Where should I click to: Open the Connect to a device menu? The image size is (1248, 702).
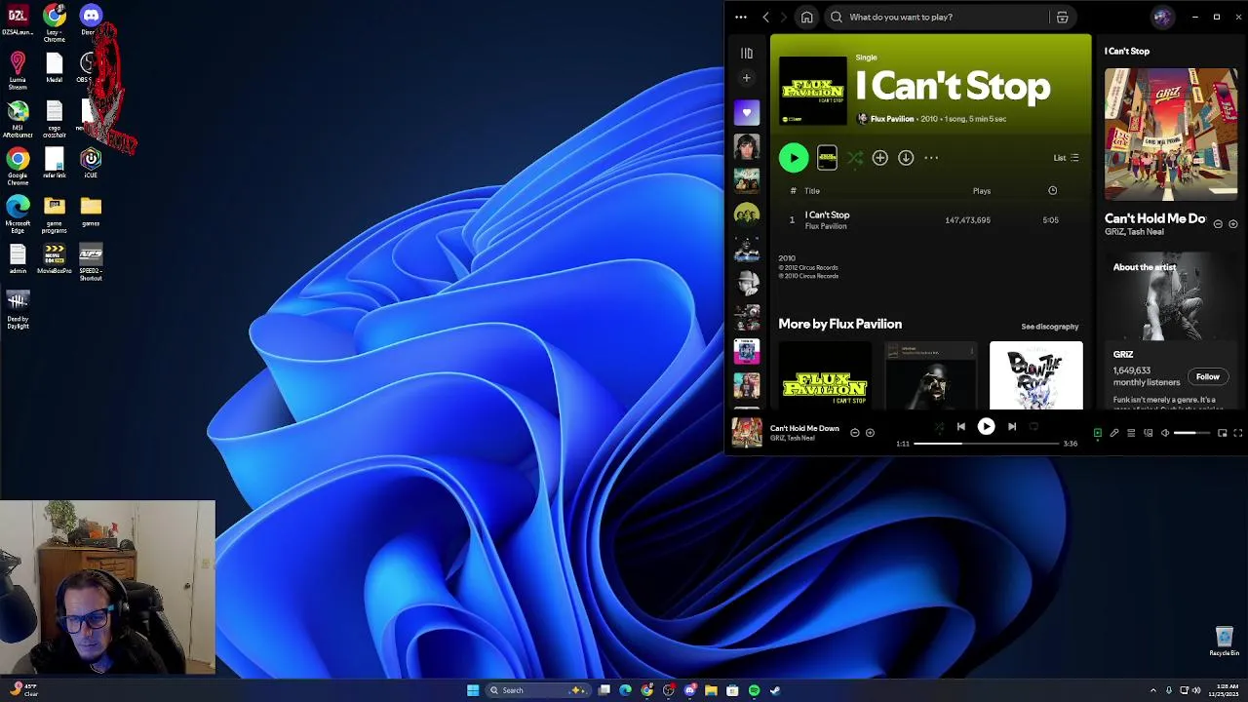(x=1149, y=433)
